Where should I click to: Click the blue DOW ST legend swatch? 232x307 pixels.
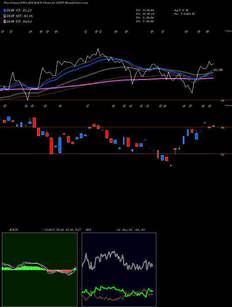tap(5, 10)
